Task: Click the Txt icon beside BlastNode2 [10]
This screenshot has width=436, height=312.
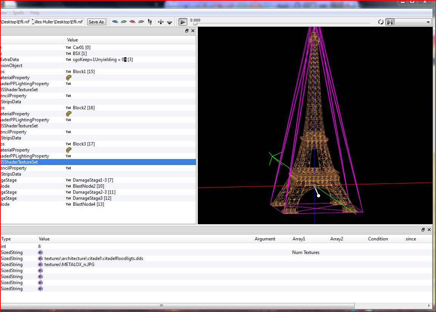Action: 68,186
